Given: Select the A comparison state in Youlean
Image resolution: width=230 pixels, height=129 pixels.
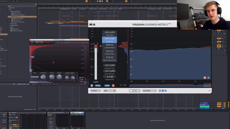Looking at the screenshot, I should point(121,85).
